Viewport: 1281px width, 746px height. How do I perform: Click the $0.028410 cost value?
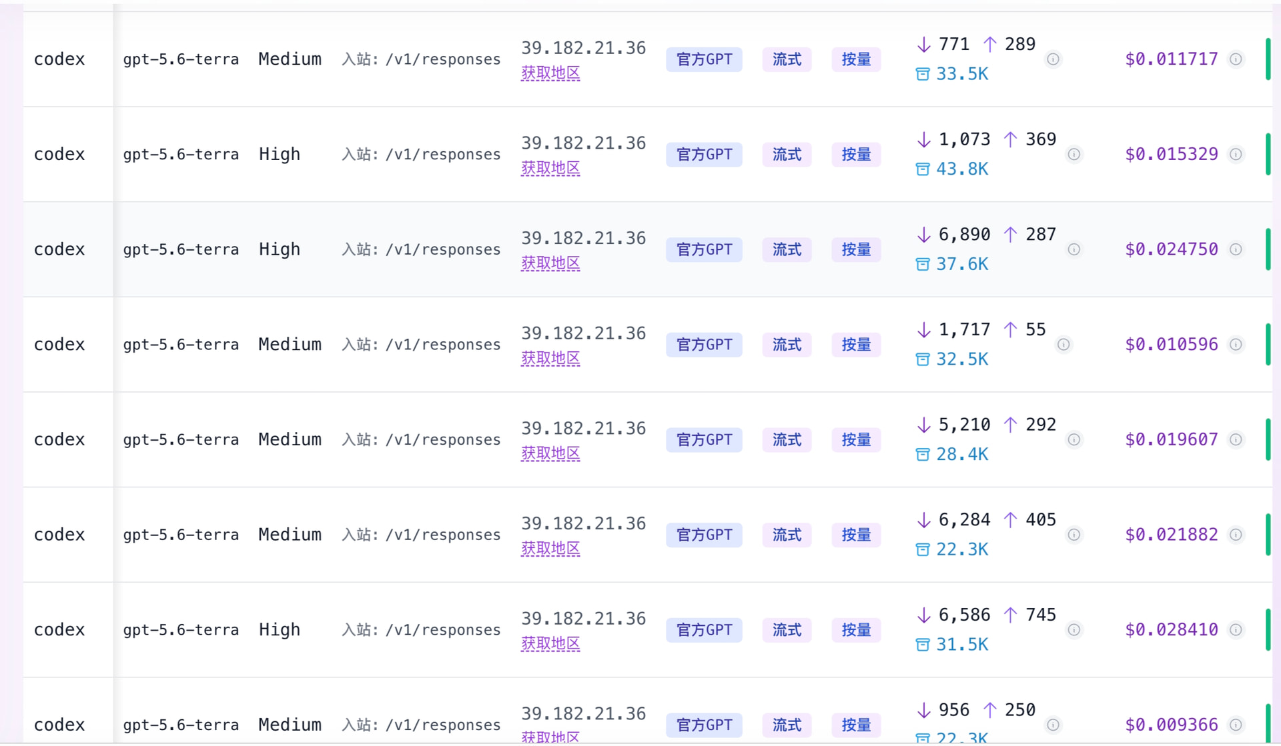point(1171,630)
